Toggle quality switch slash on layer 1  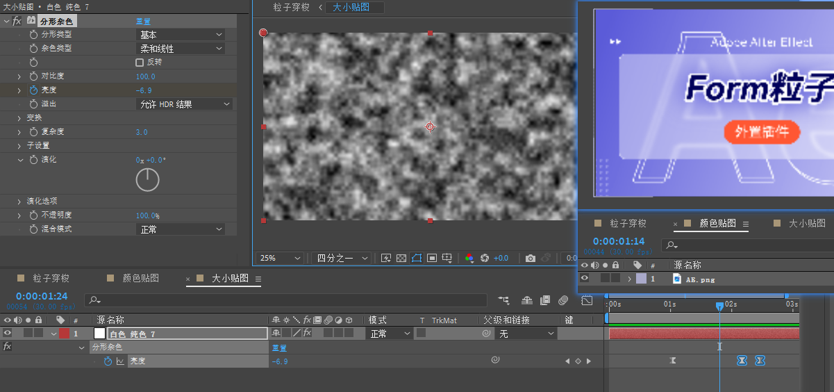[297, 334]
